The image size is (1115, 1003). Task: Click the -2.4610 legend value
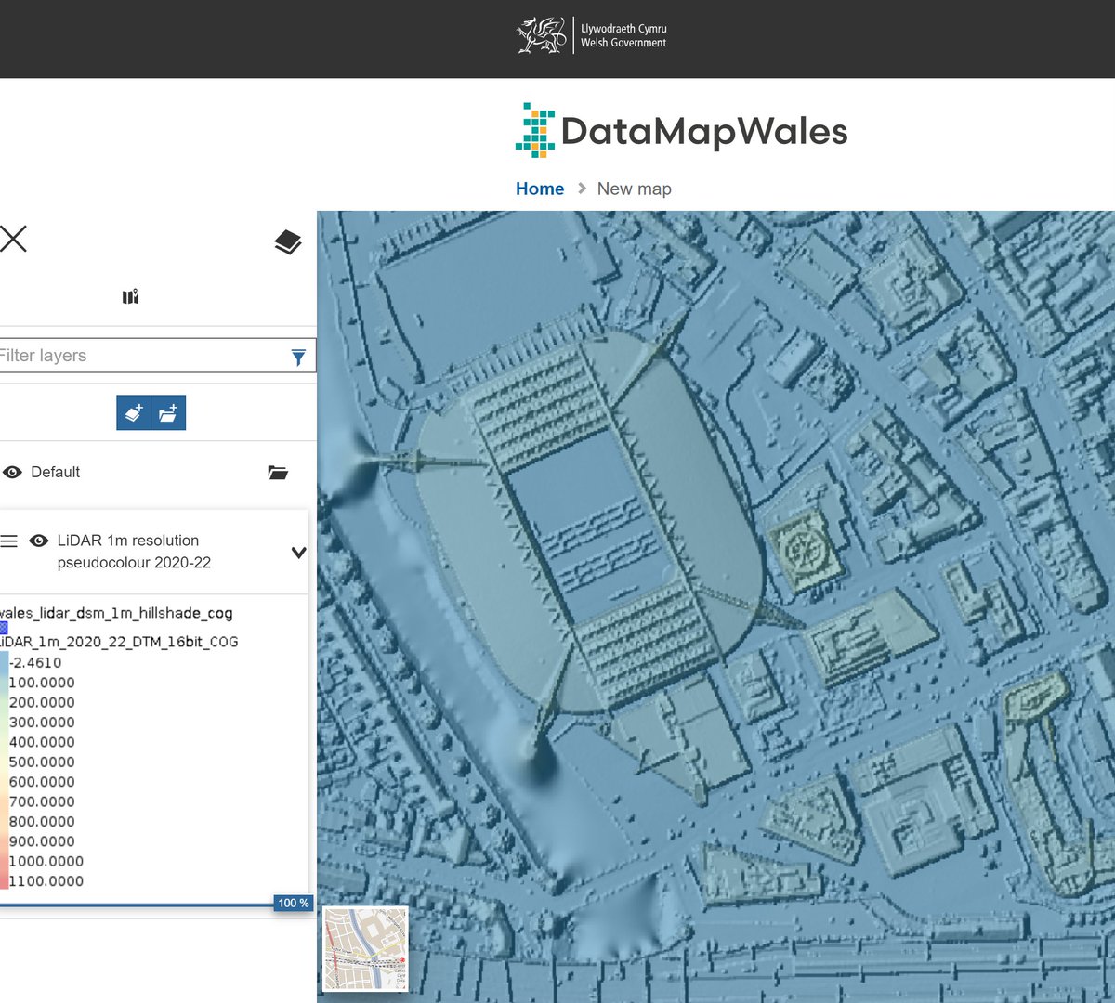pyautogui.click(x=36, y=662)
